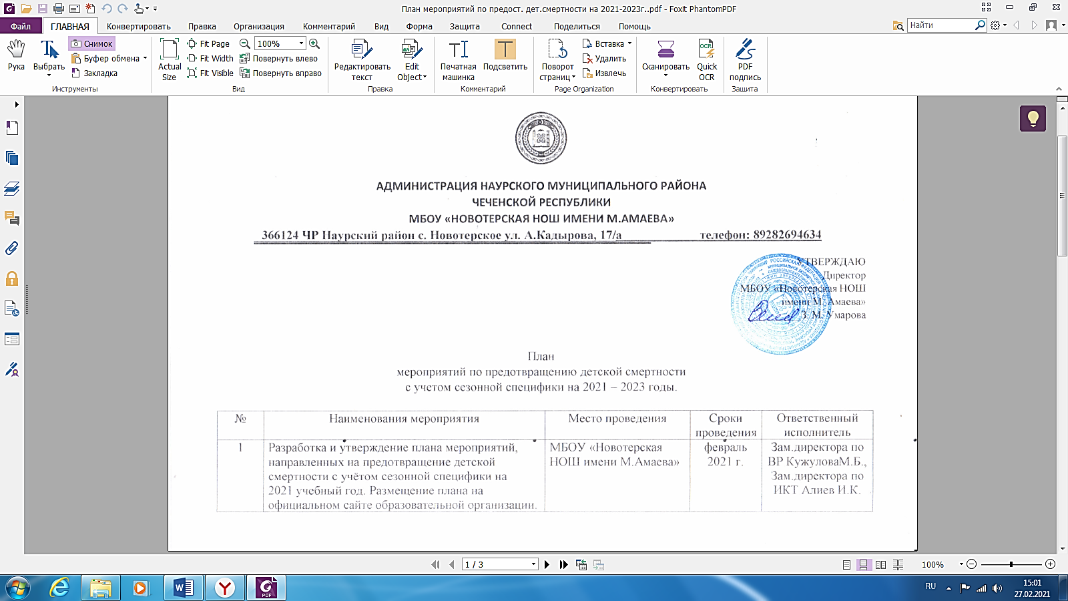Toggle the Снимок snapshot tool
The image size is (1068, 601).
(92, 44)
